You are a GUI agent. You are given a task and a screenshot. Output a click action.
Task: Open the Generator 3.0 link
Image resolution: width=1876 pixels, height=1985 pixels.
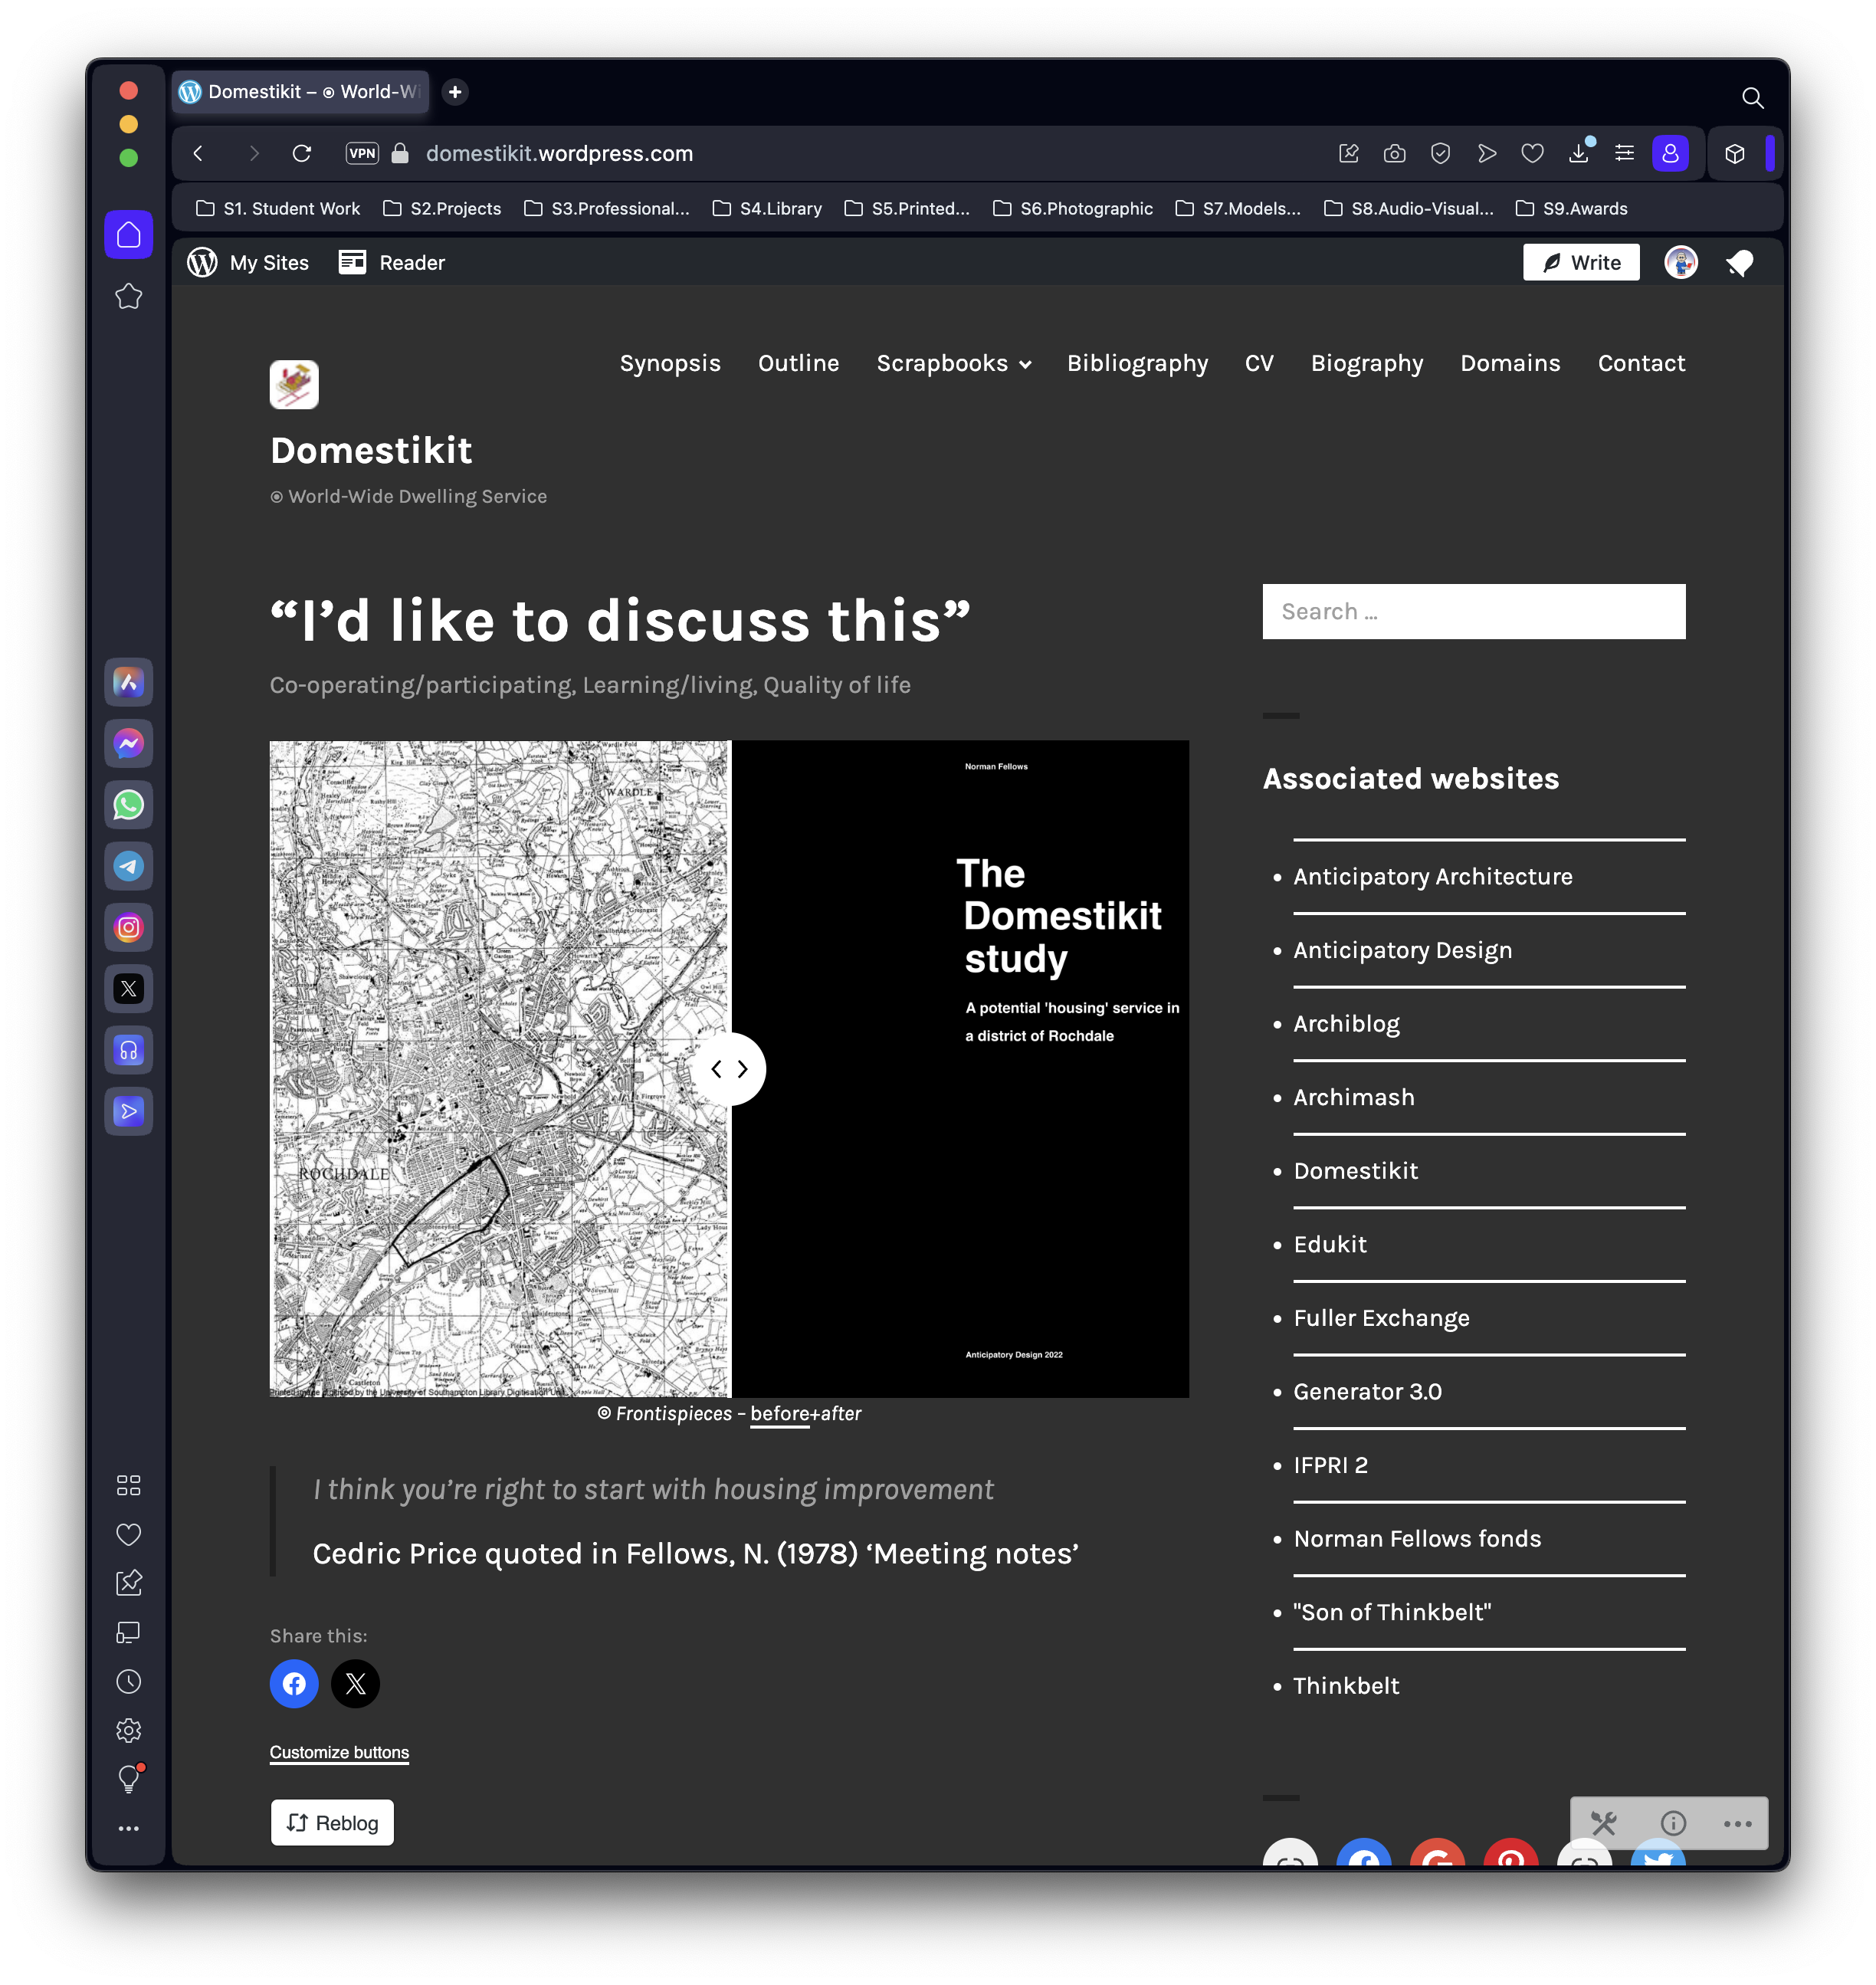(x=1367, y=1392)
